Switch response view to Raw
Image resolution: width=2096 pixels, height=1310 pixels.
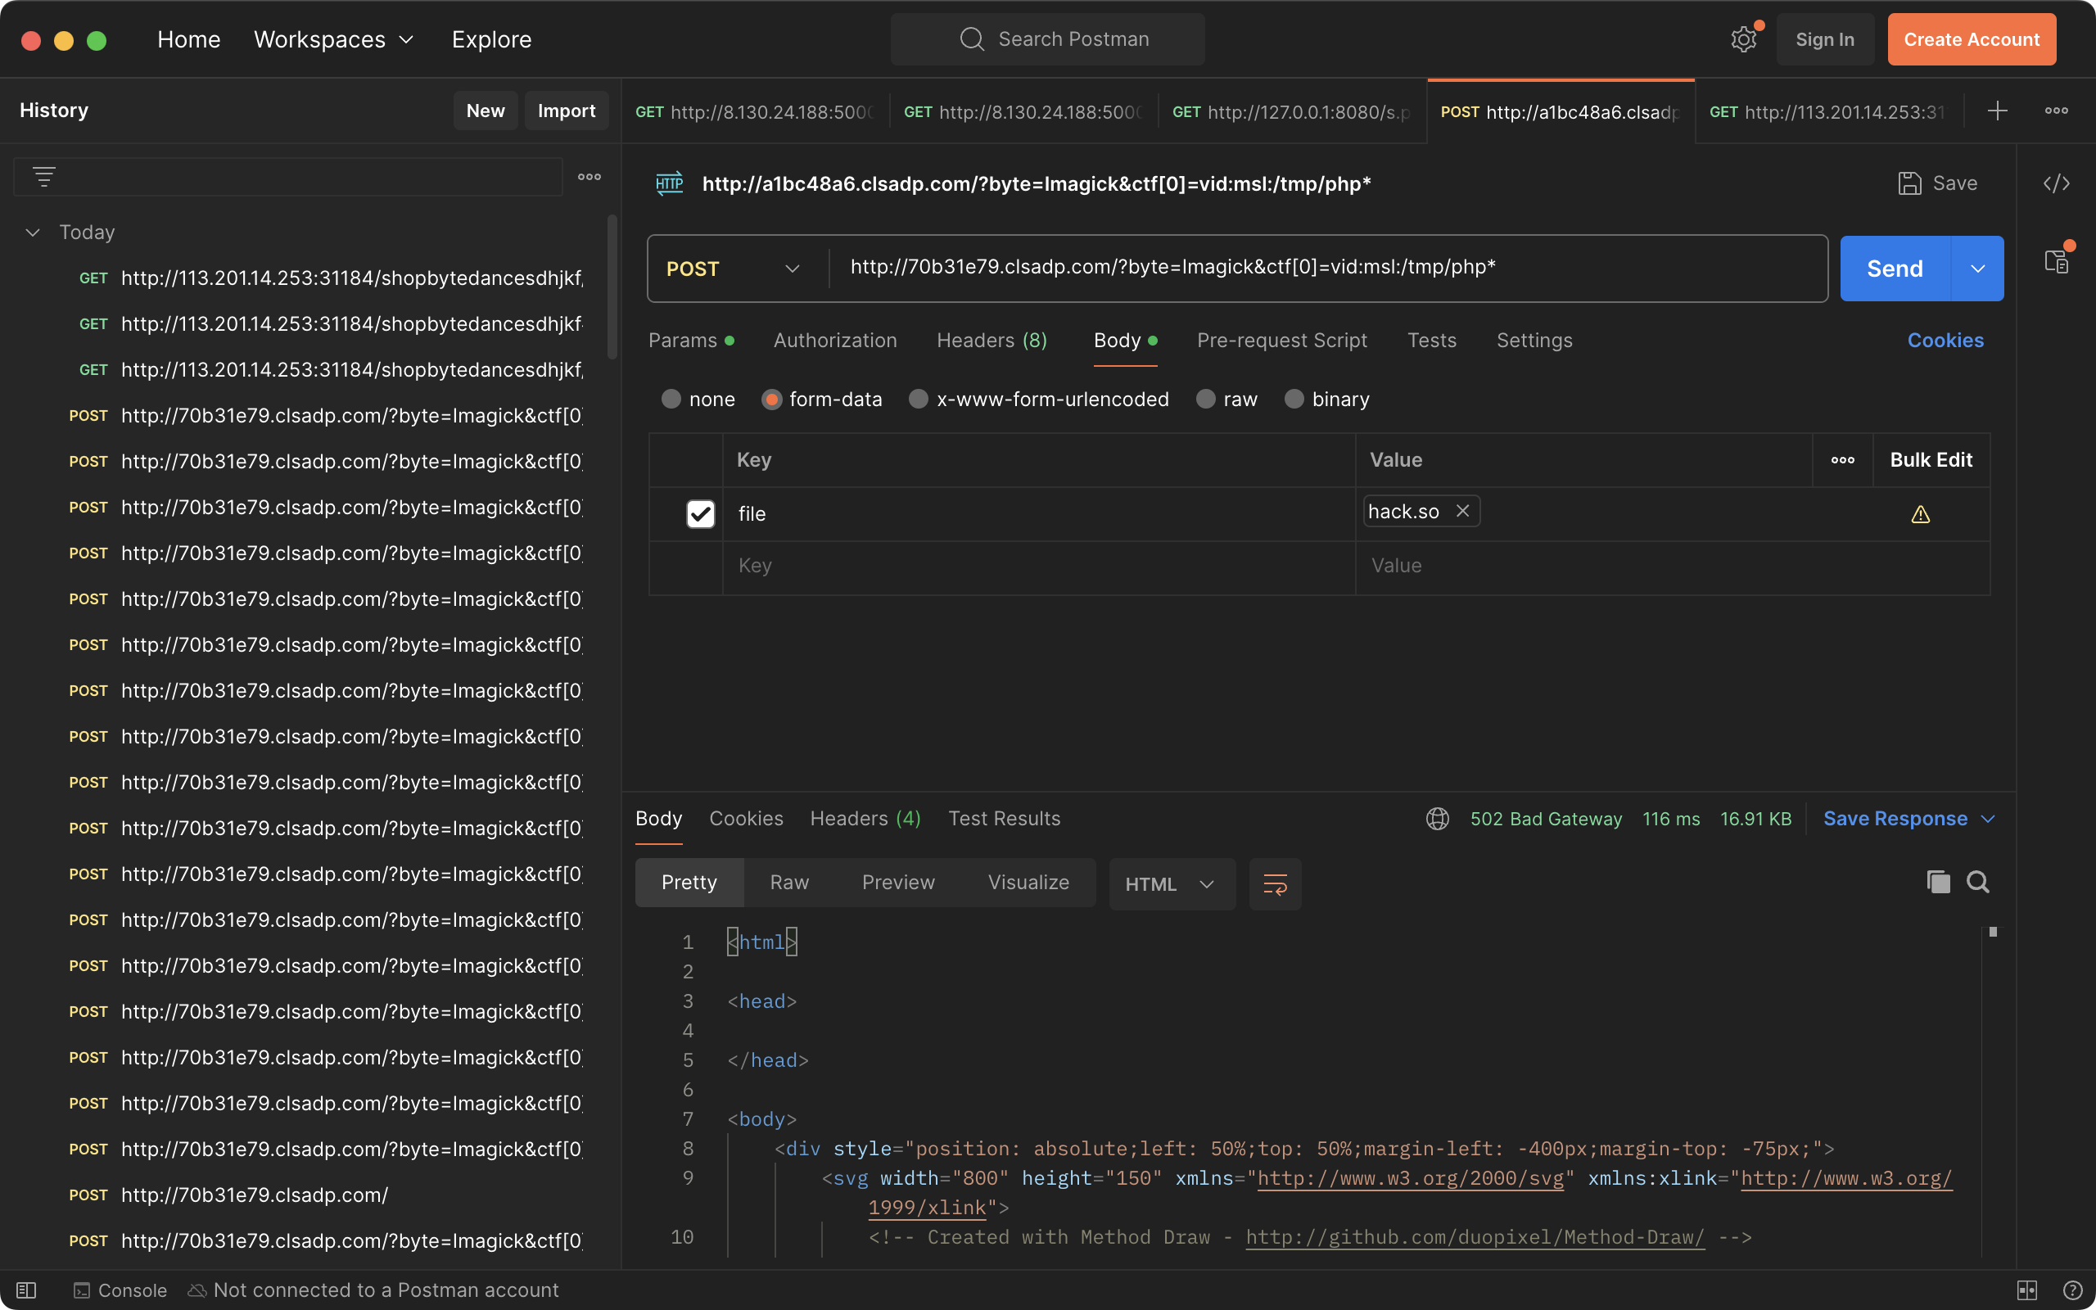(x=789, y=882)
